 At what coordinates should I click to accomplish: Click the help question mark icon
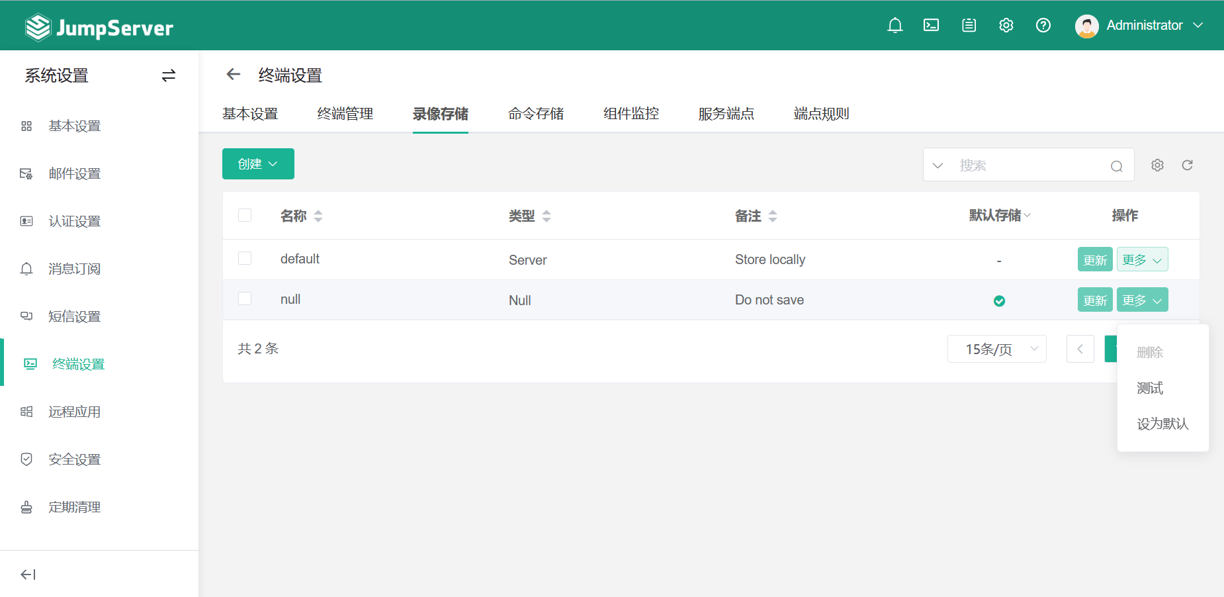pyautogui.click(x=1043, y=25)
